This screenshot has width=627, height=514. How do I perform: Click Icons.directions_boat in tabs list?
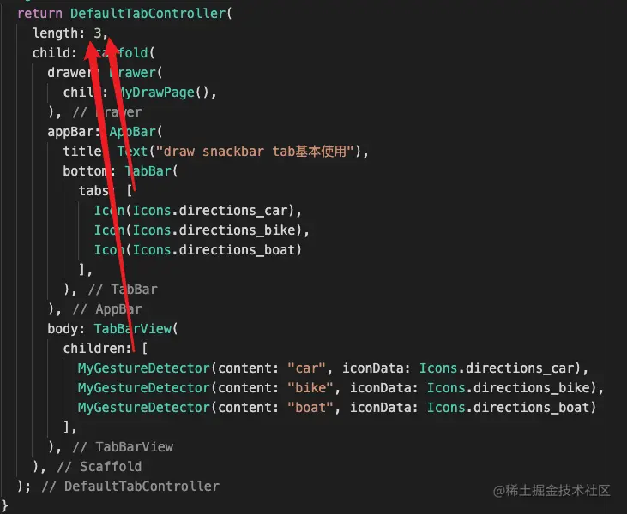coord(214,250)
